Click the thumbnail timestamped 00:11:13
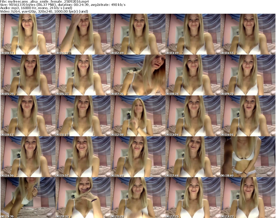 [x=83, y=116]
